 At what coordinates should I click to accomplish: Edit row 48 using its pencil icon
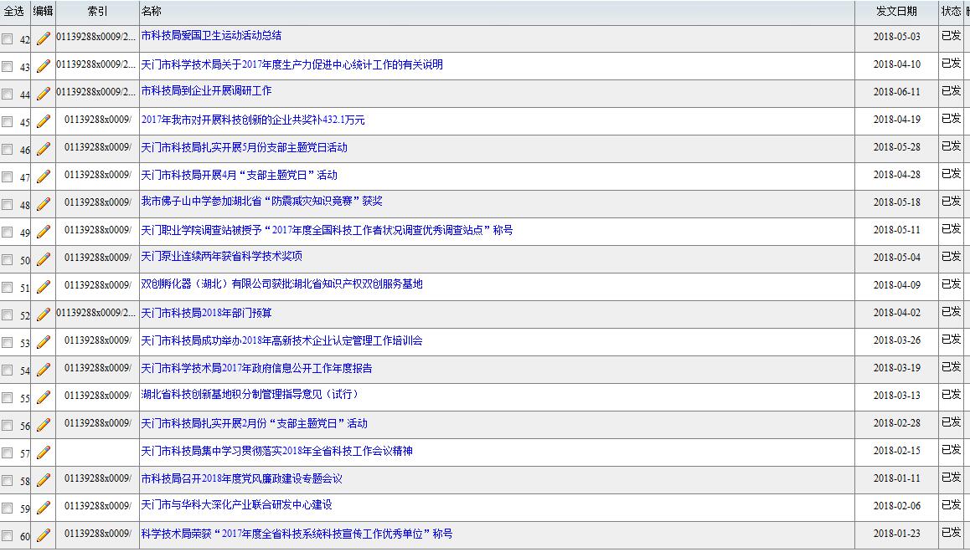pyautogui.click(x=44, y=204)
